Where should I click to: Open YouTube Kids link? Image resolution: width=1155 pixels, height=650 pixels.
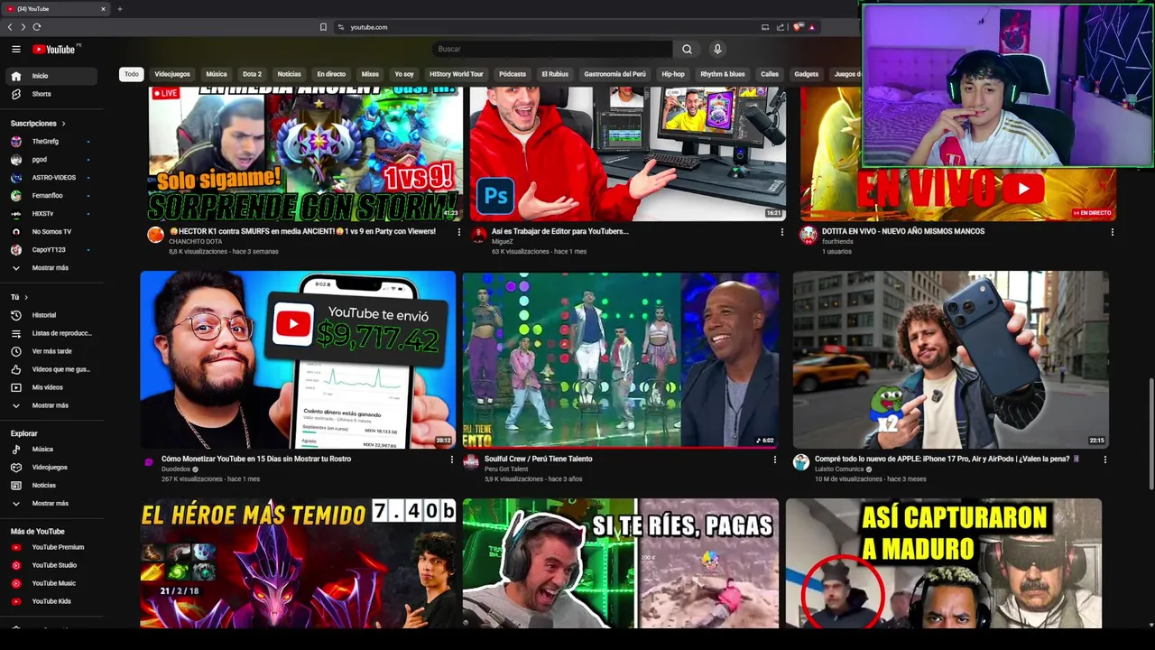pos(52,601)
